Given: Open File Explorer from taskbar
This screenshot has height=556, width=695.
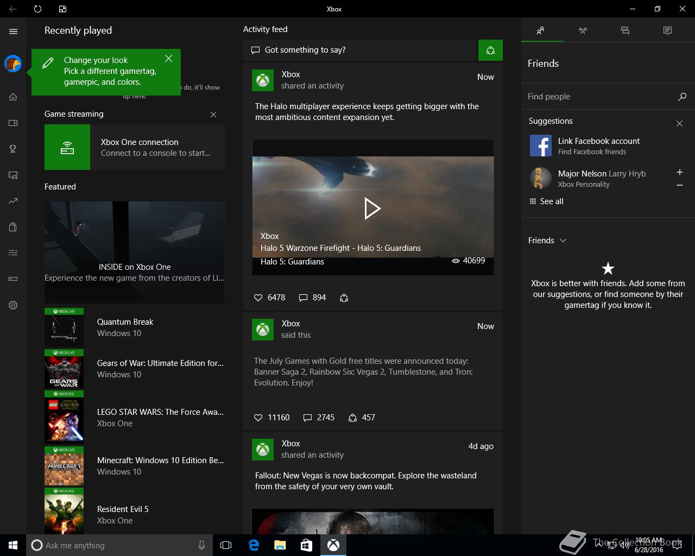Looking at the screenshot, I should (x=280, y=545).
